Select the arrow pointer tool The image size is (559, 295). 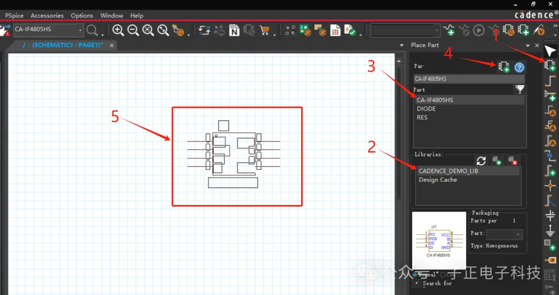click(x=550, y=52)
